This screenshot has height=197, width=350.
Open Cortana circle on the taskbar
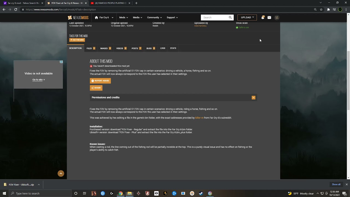pos(76,193)
